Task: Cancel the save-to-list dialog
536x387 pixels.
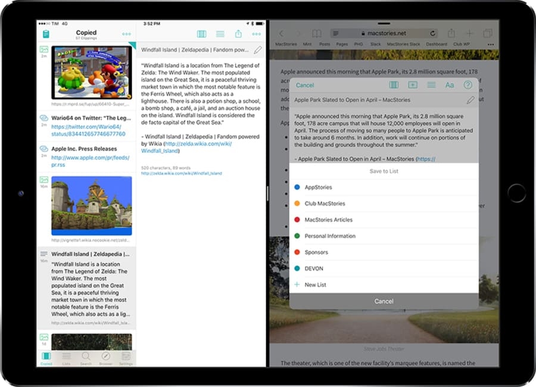Action: (384, 302)
